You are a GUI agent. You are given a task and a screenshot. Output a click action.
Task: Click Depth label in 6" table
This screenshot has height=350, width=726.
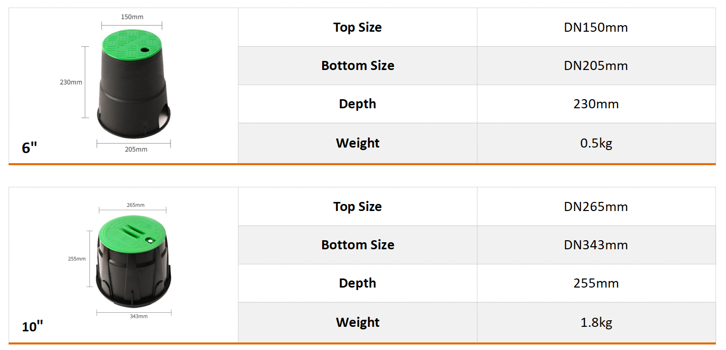click(x=357, y=104)
